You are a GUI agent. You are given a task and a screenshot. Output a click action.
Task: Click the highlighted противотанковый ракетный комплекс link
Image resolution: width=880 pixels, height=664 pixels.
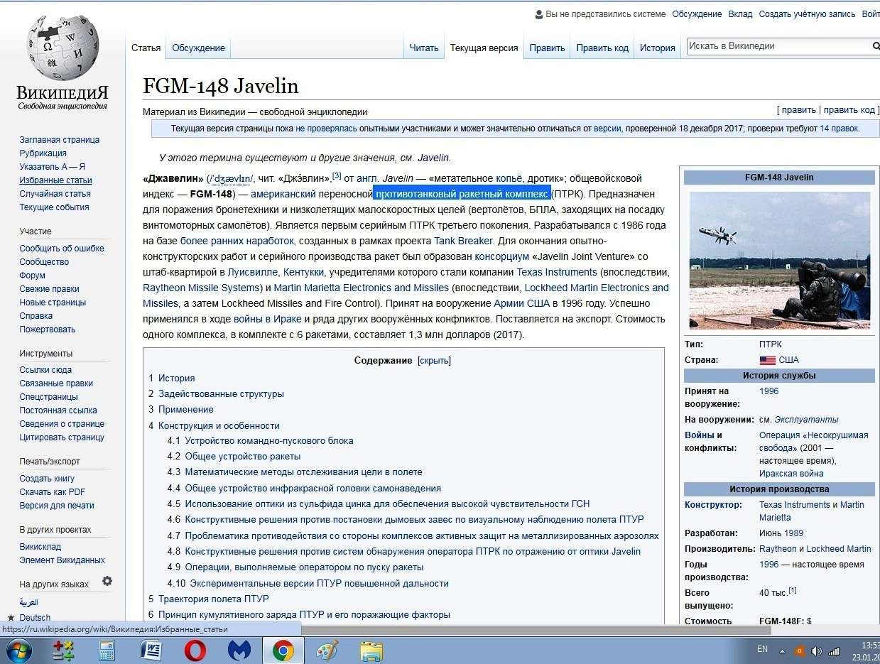(462, 194)
